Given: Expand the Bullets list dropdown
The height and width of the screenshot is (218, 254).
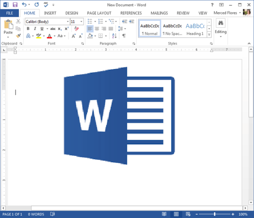Looking at the screenshot, I should pos(95,21).
